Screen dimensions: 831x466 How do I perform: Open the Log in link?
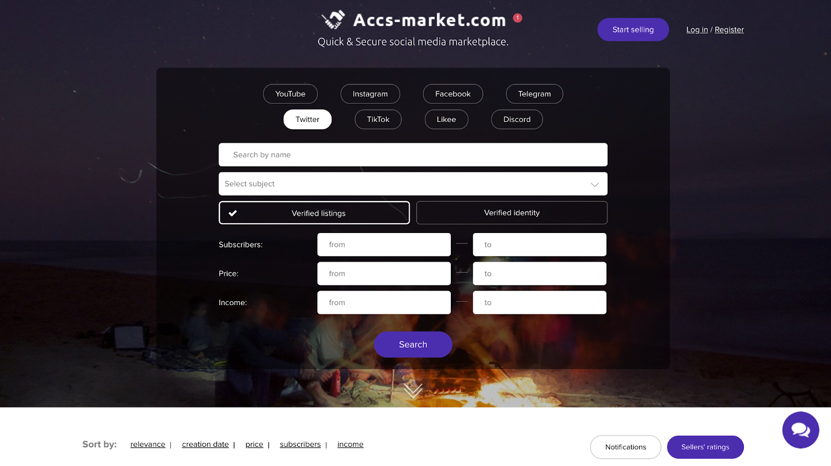(x=697, y=30)
